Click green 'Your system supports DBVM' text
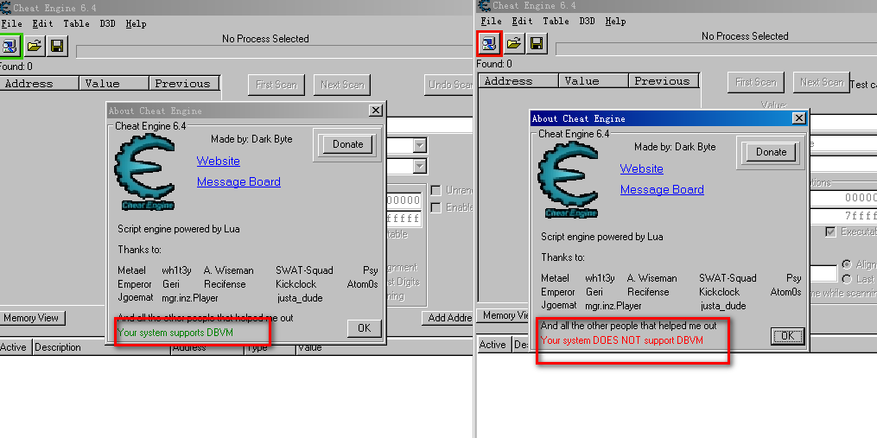Image resolution: width=877 pixels, height=438 pixels. [x=175, y=333]
